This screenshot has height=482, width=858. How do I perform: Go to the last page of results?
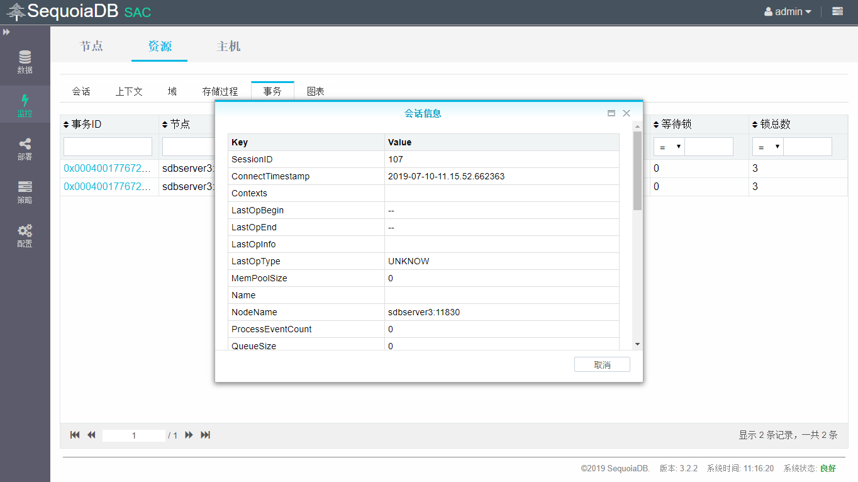205,435
